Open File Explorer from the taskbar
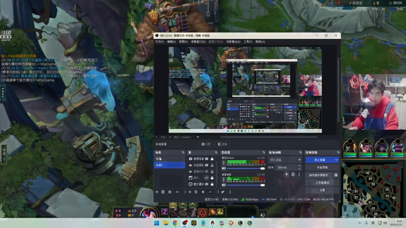 166,223
